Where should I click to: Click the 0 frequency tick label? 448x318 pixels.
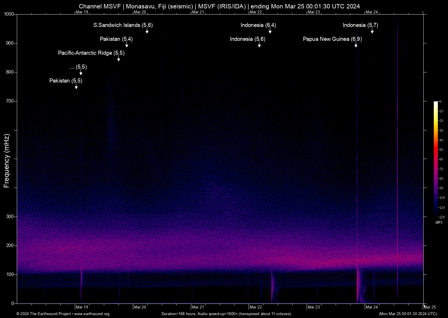(x=13, y=304)
